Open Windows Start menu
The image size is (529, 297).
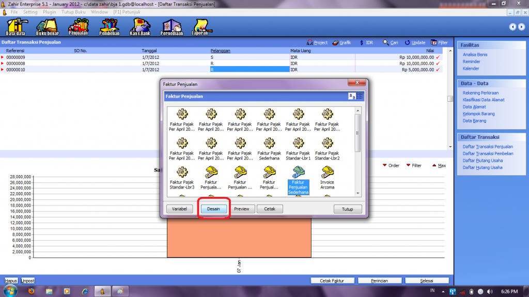point(10,291)
